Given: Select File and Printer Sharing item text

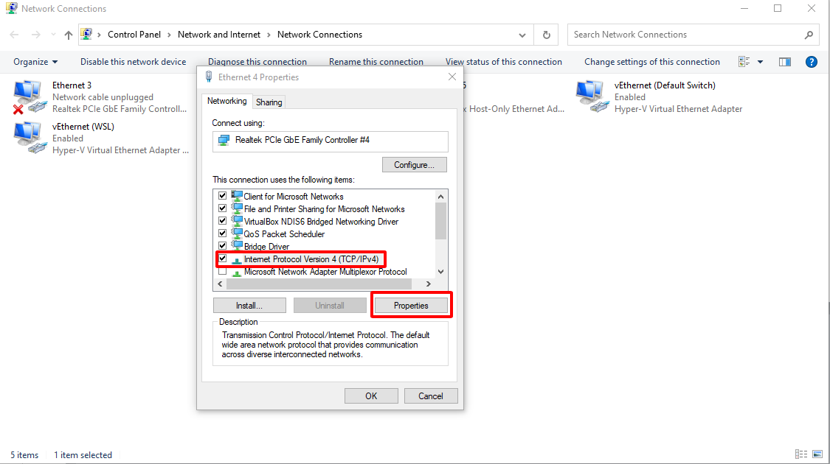Looking at the screenshot, I should point(325,208).
